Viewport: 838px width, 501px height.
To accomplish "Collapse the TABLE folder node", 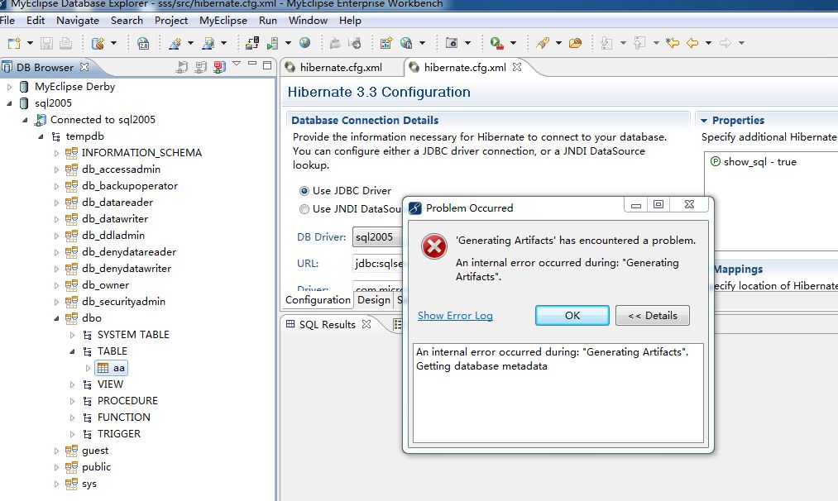I will (72, 351).
